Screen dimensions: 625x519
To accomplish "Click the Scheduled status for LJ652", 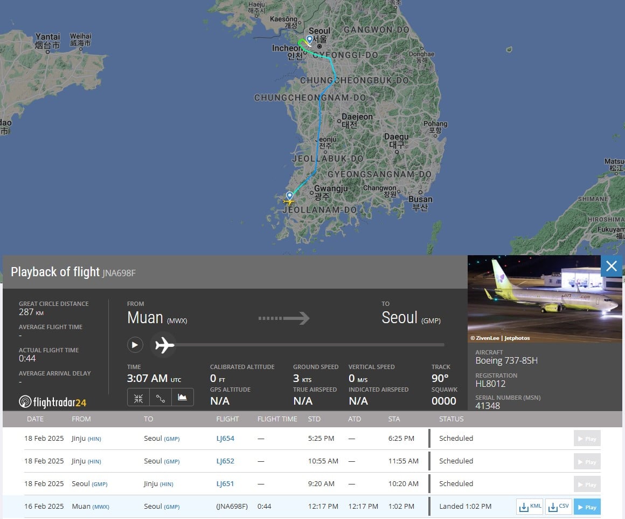I will coord(456,461).
